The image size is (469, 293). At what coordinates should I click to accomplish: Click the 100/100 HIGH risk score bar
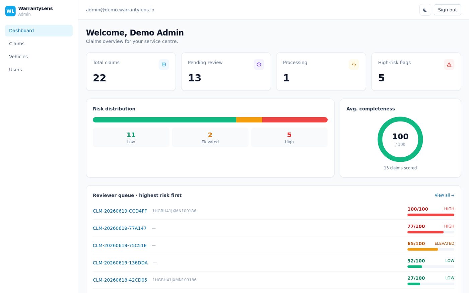431,215
